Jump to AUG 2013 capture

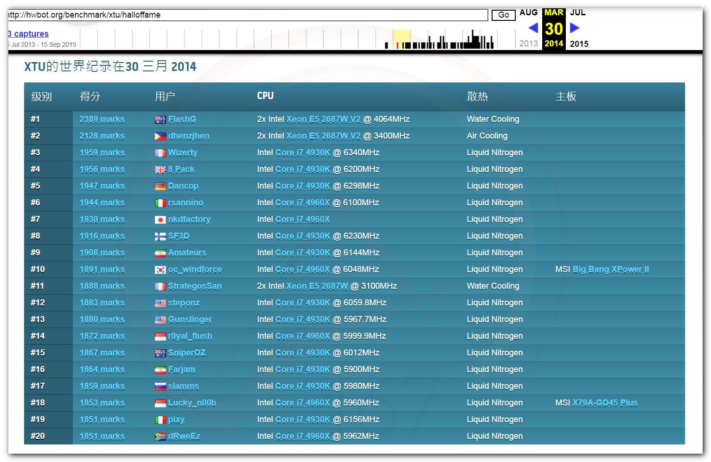point(528,13)
